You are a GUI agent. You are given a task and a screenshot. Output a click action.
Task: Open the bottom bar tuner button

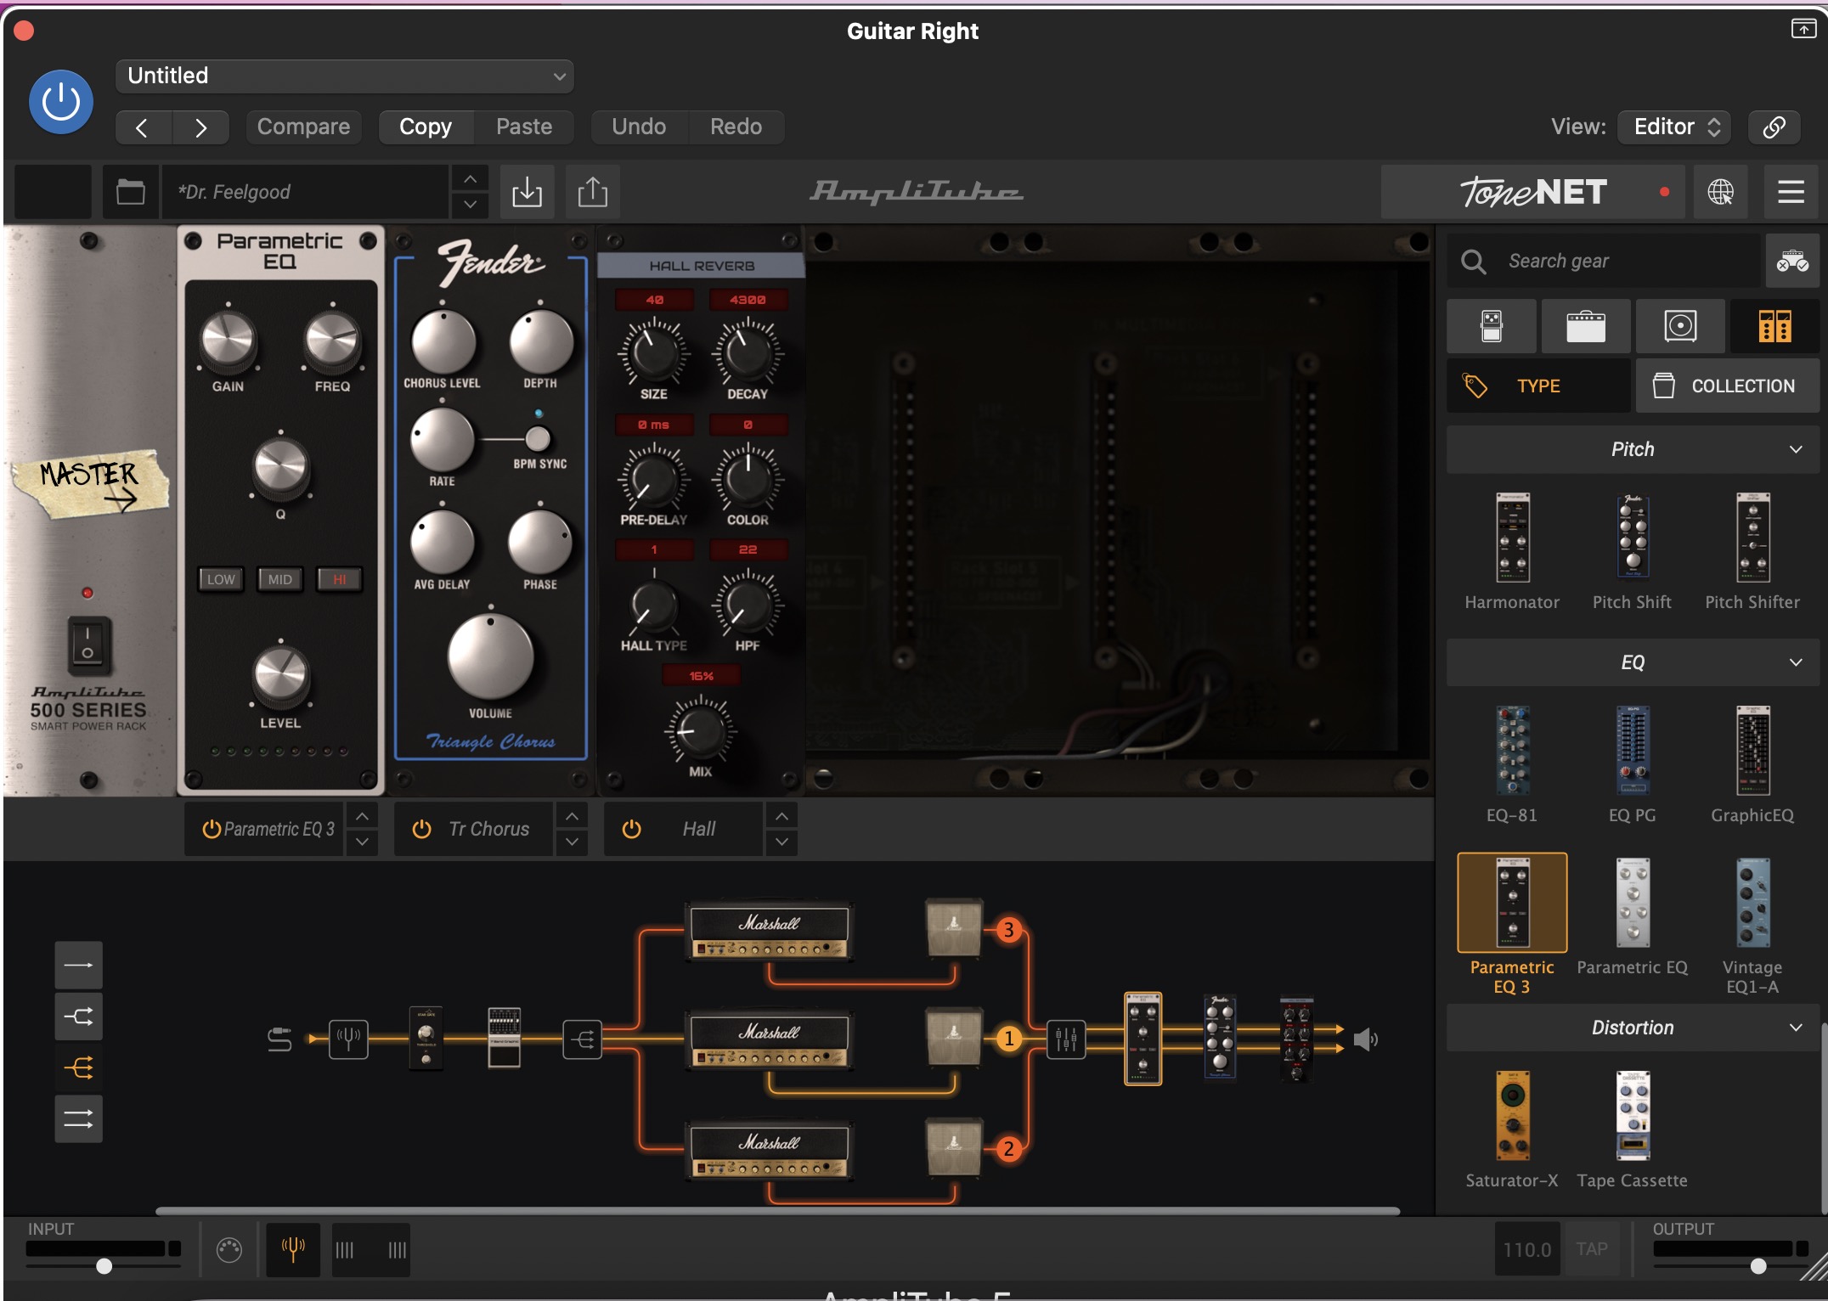293,1249
